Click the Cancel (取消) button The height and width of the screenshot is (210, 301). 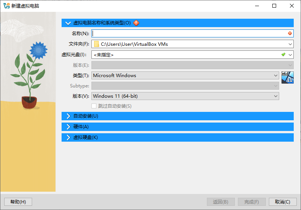point(283,202)
